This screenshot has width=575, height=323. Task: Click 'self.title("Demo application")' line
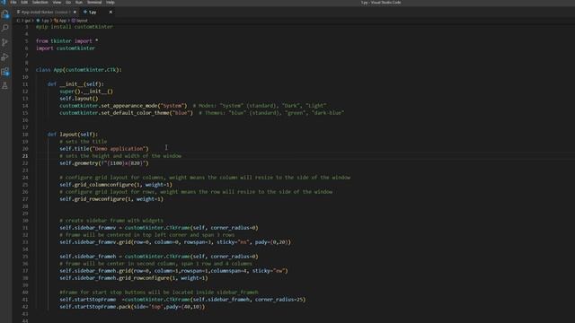(x=104, y=149)
